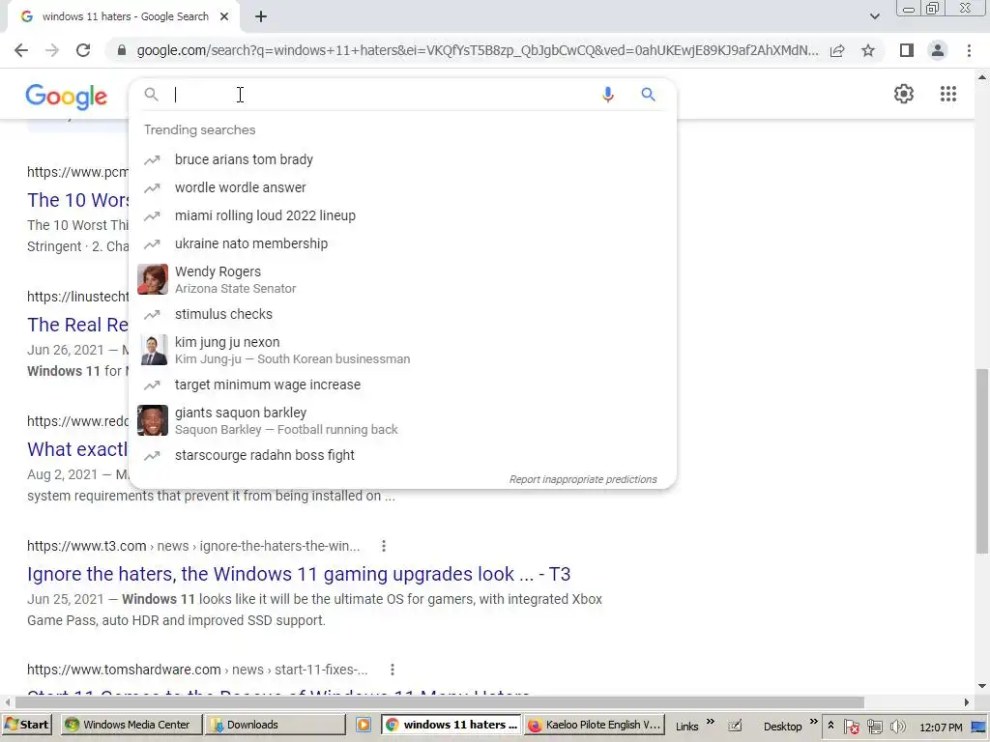Viewport: 990px width, 742px height.
Task: Open options for the t3.com result
Action: pyautogui.click(x=383, y=547)
